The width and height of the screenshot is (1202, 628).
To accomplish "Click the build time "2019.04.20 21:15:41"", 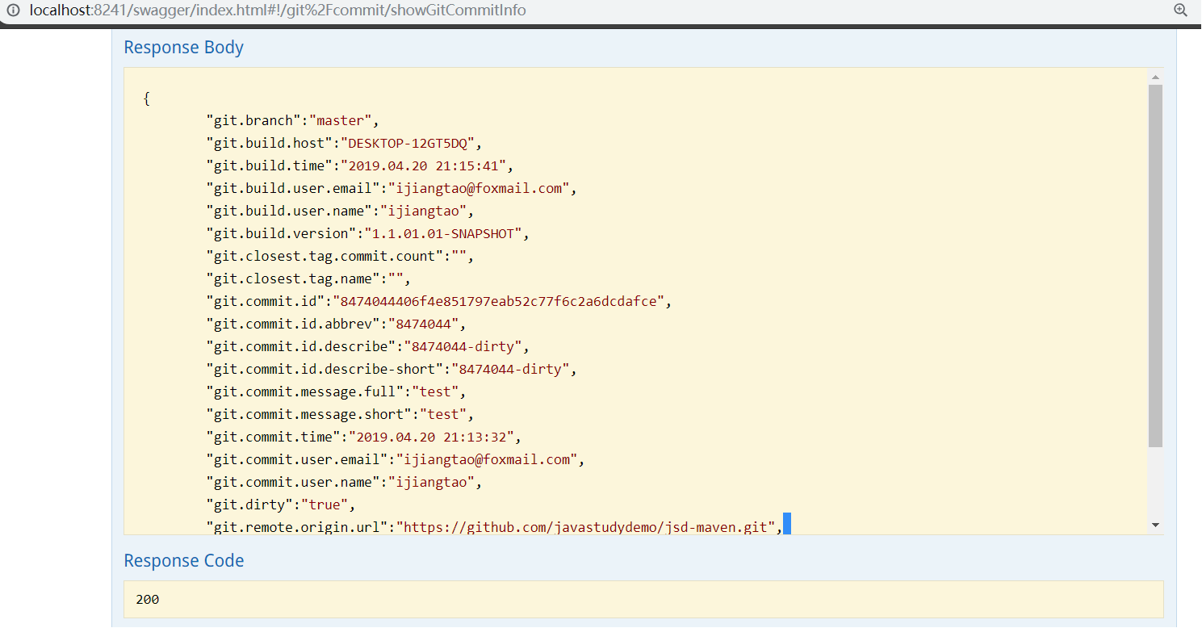I will pyautogui.click(x=422, y=165).
